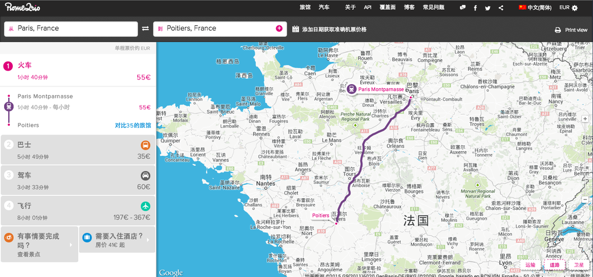This screenshot has width=593, height=277.
Task: Share on Twitter icon
Action: [488, 8]
